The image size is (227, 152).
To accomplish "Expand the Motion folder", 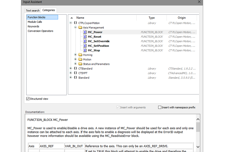I will 75,59.
